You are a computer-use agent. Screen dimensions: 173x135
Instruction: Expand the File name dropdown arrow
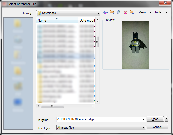coord(144,119)
